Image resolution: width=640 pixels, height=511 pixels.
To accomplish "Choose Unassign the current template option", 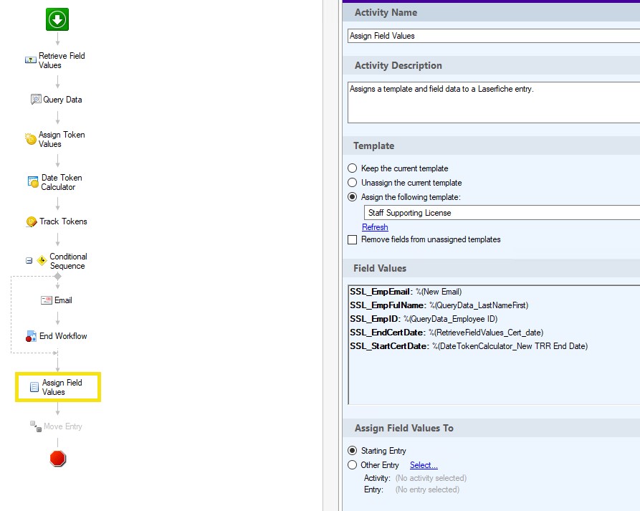I will (352, 183).
